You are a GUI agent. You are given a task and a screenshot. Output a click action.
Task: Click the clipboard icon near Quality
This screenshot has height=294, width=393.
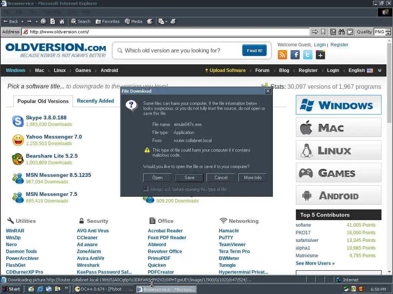[x=350, y=32]
